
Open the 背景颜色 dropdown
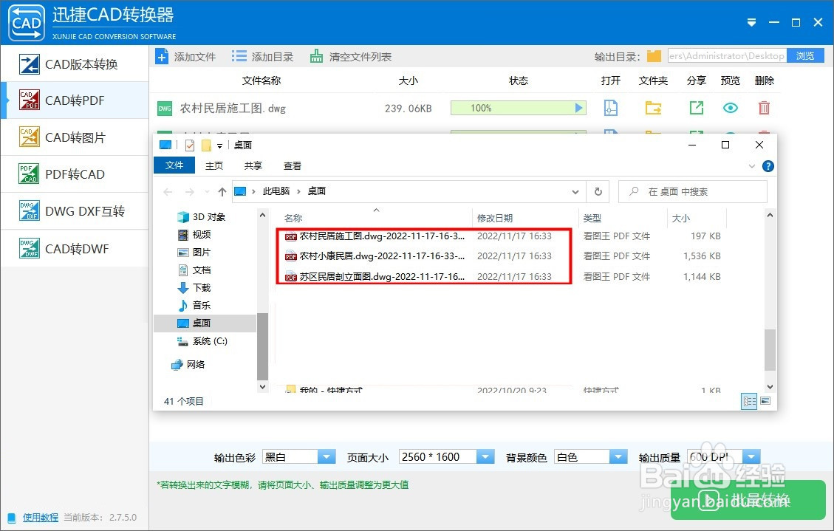pyautogui.click(x=618, y=456)
